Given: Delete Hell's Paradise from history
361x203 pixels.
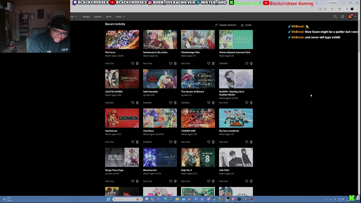Looking at the screenshot, I should point(175,103).
